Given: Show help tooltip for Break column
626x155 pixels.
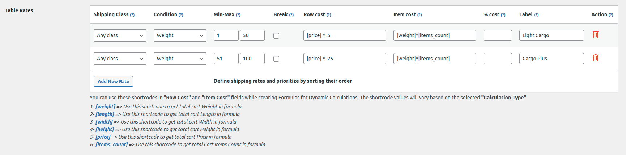Looking at the screenshot, I should pyautogui.click(x=291, y=15).
